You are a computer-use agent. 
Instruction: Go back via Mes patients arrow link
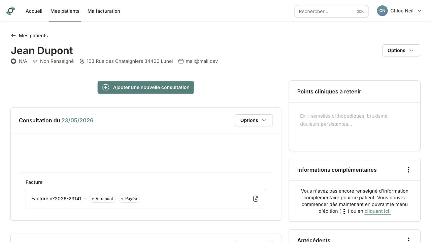click(x=29, y=36)
